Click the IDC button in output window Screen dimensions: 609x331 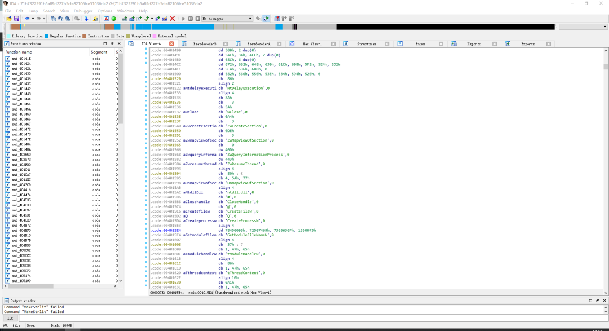tap(10, 318)
